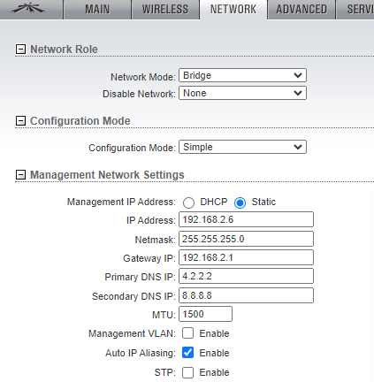The image size is (374, 382).
Task: Click the Gateway IP field
Action: [x=246, y=257]
